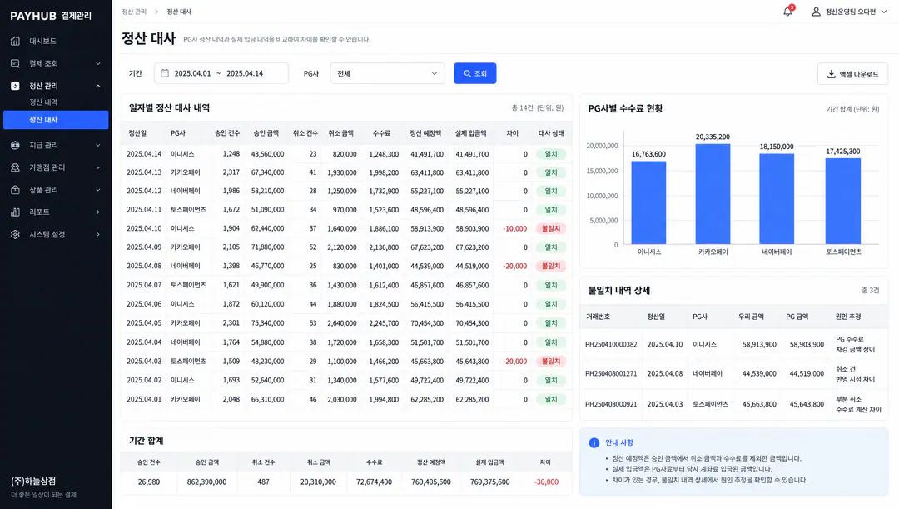Click the 네이버페이 bar in the fee chart
Viewport: 899px width, 509px height.
(x=777, y=199)
